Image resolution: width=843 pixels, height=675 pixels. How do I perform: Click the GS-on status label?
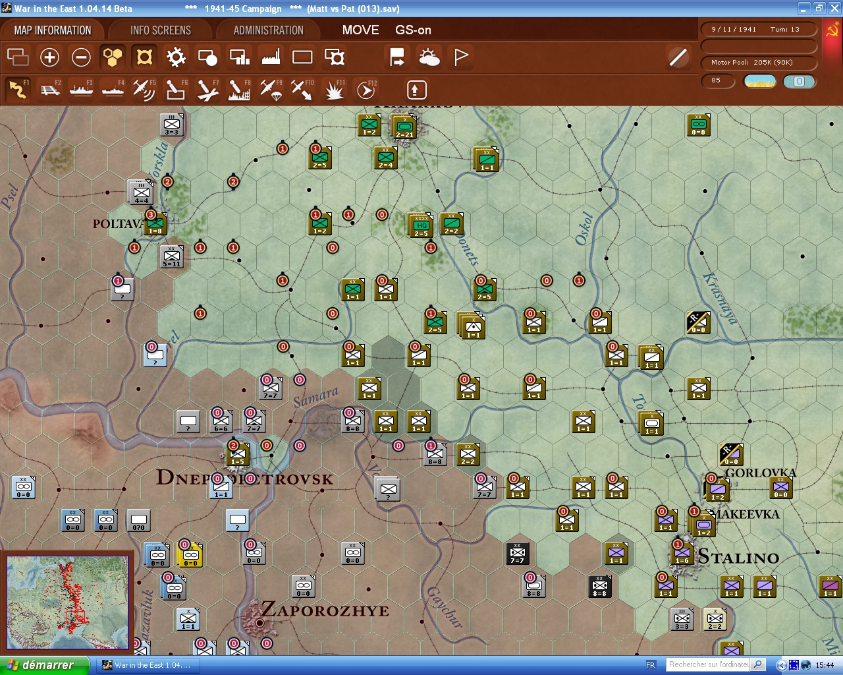point(413,30)
